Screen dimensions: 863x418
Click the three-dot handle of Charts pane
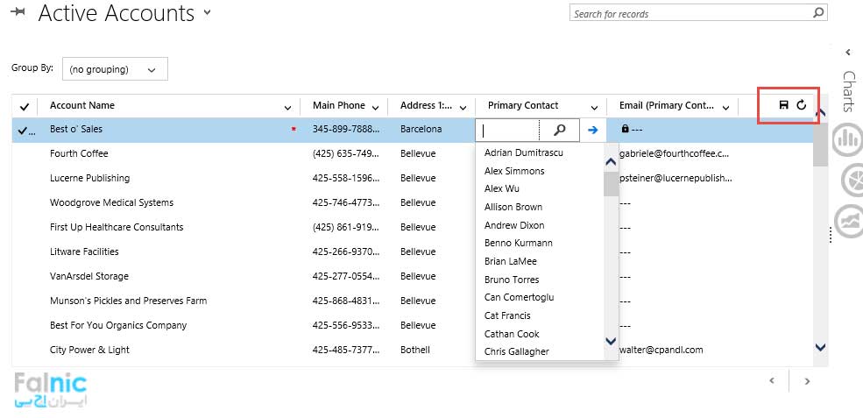tap(831, 235)
